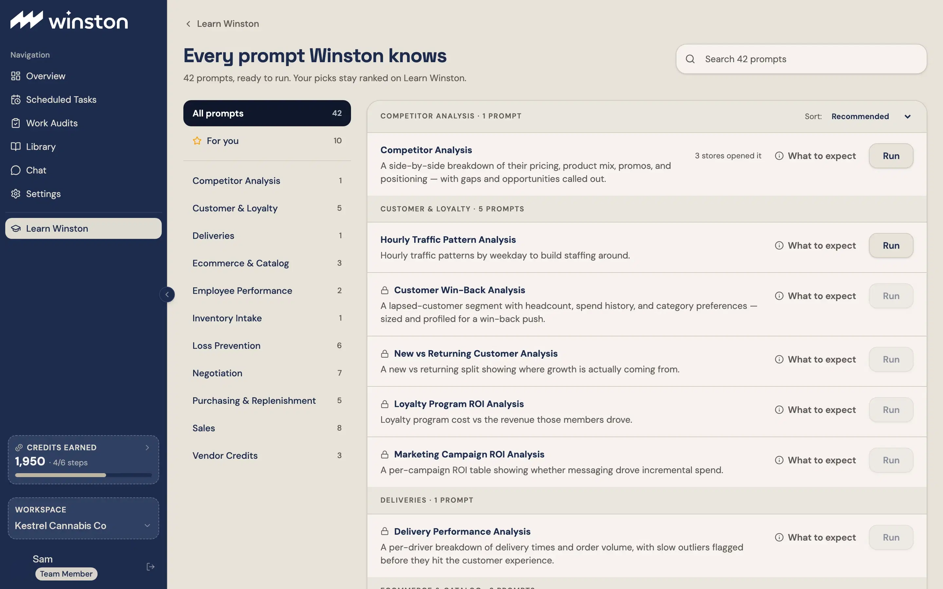The height and width of the screenshot is (589, 943).
Task: Click Run for Customer Win-Back Analysis
Action: tap(891, 296)
